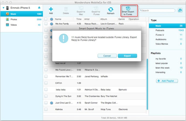Click the iTunes sync icon in column header
186x121 pixels.
coord(51,19)
